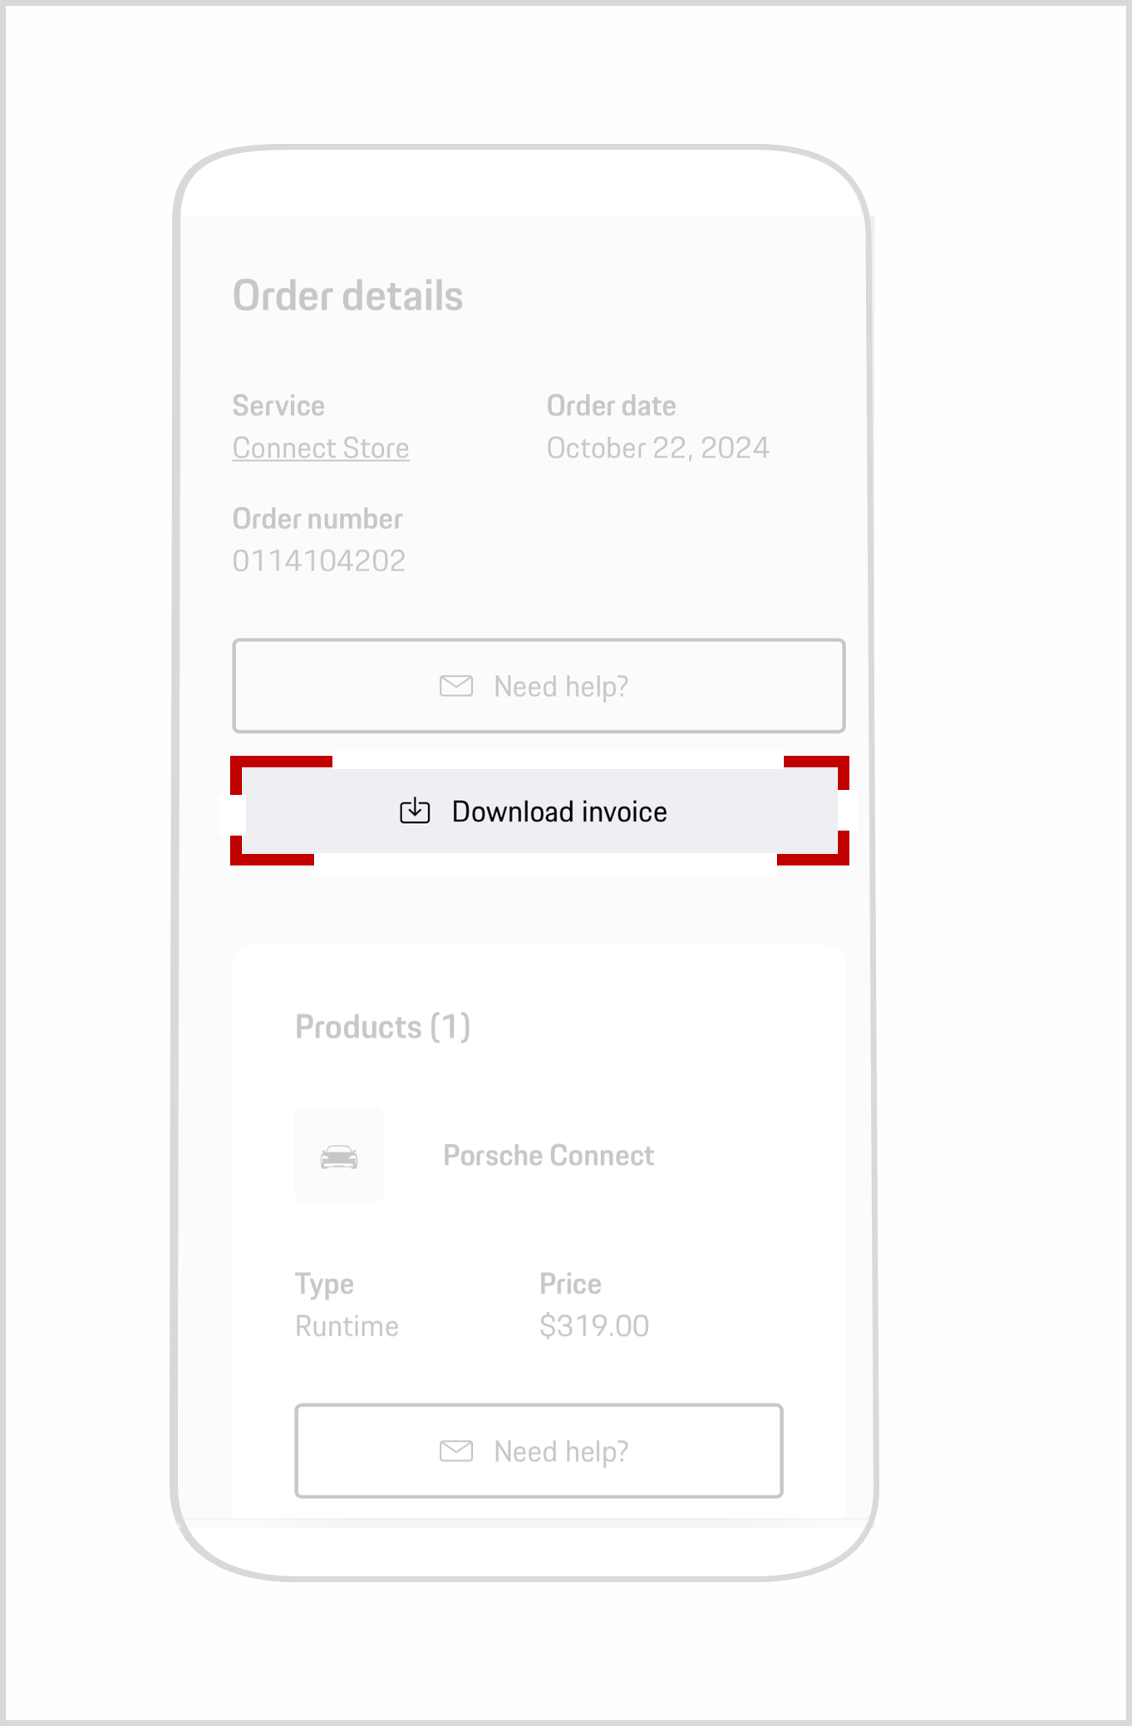The height and width of the screenshot is (1726, 1132).
Task: Click the $319.00 price value
Action: coord(593,1326)
